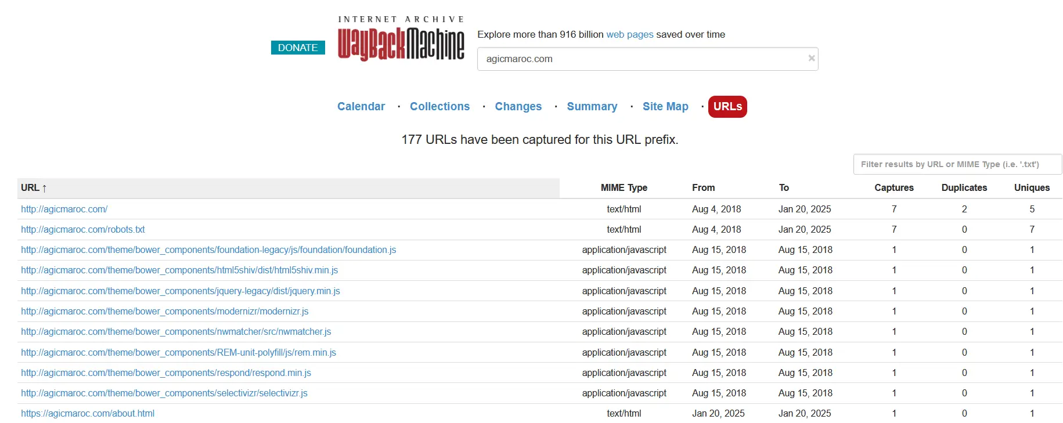Select the URLs tab
The height and width of the screenshot is (423, 1063).
(x=727, y=107)
